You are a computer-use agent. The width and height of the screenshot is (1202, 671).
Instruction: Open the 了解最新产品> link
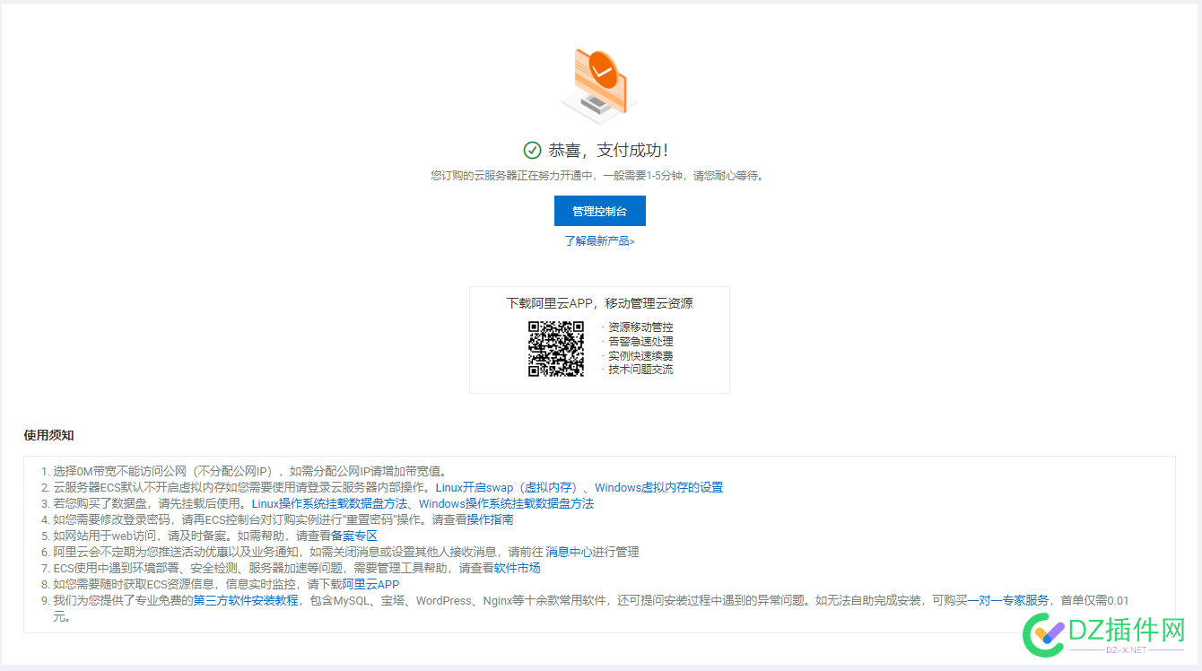tap(599, 241)
